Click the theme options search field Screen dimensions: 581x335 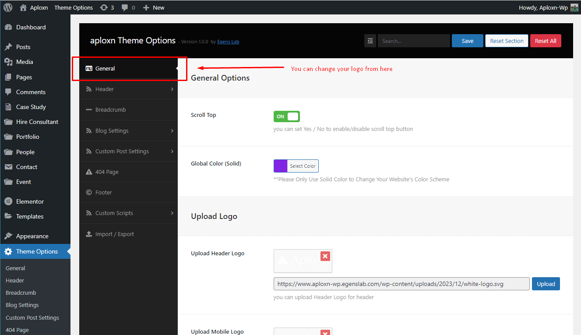point(414,41)
